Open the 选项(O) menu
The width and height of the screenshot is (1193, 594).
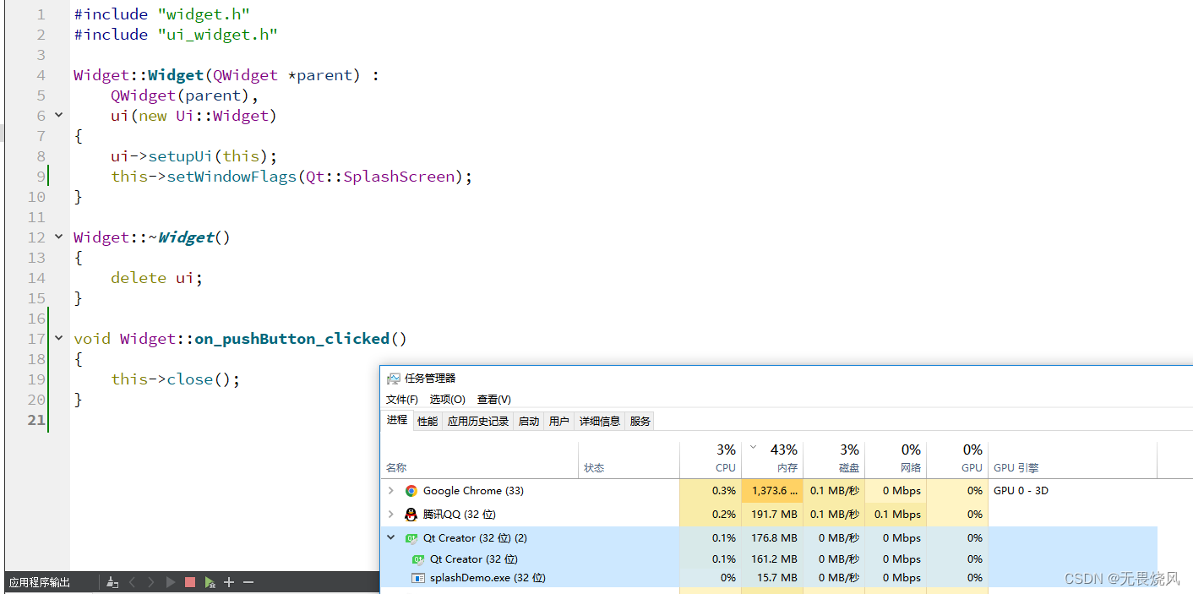(x=447, y=399)
